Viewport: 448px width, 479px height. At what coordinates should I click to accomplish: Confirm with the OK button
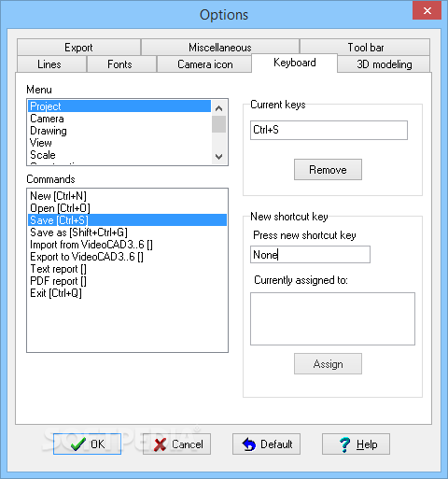87,444
